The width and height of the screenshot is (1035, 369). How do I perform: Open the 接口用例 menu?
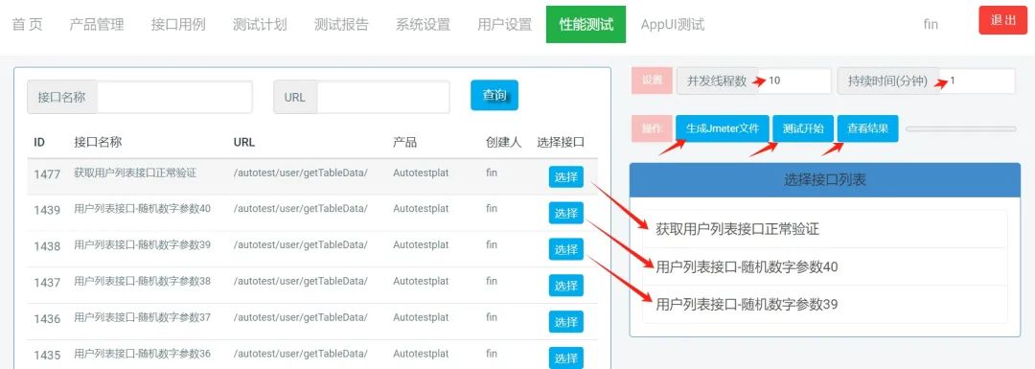tap(178, 24)
